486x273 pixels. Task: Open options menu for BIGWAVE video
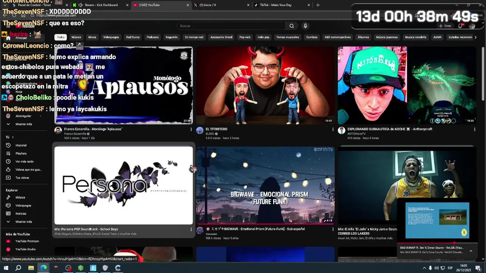coord(333,229)
